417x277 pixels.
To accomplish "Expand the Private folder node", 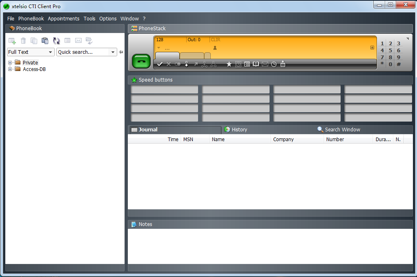I will [x=10, y=63].
